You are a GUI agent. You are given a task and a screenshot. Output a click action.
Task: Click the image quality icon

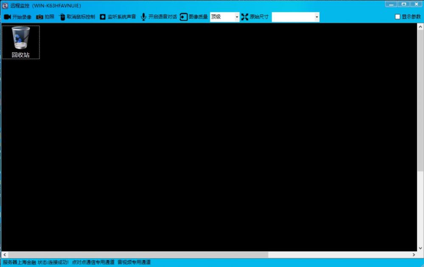pyautogui.click(x=183, y=17)
